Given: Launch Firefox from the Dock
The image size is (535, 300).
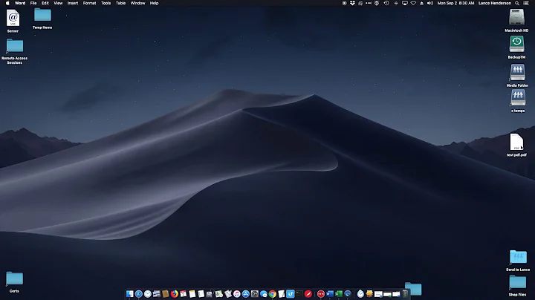Looking at the screenshot, I should point(175,294).
